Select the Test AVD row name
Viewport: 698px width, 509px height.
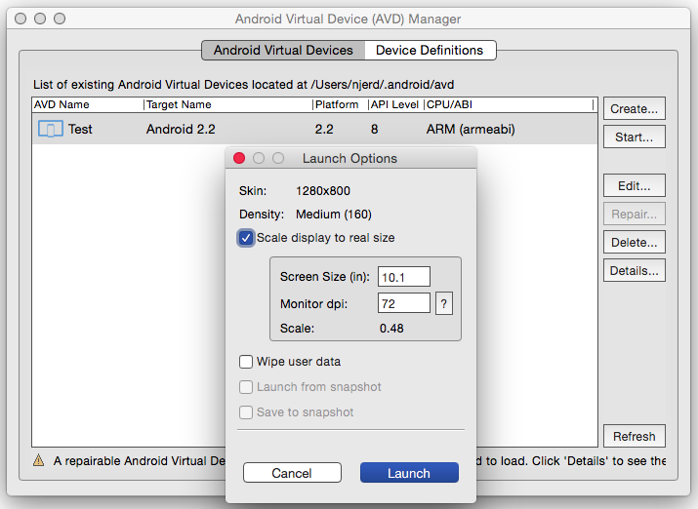click(x=80, y=129)
